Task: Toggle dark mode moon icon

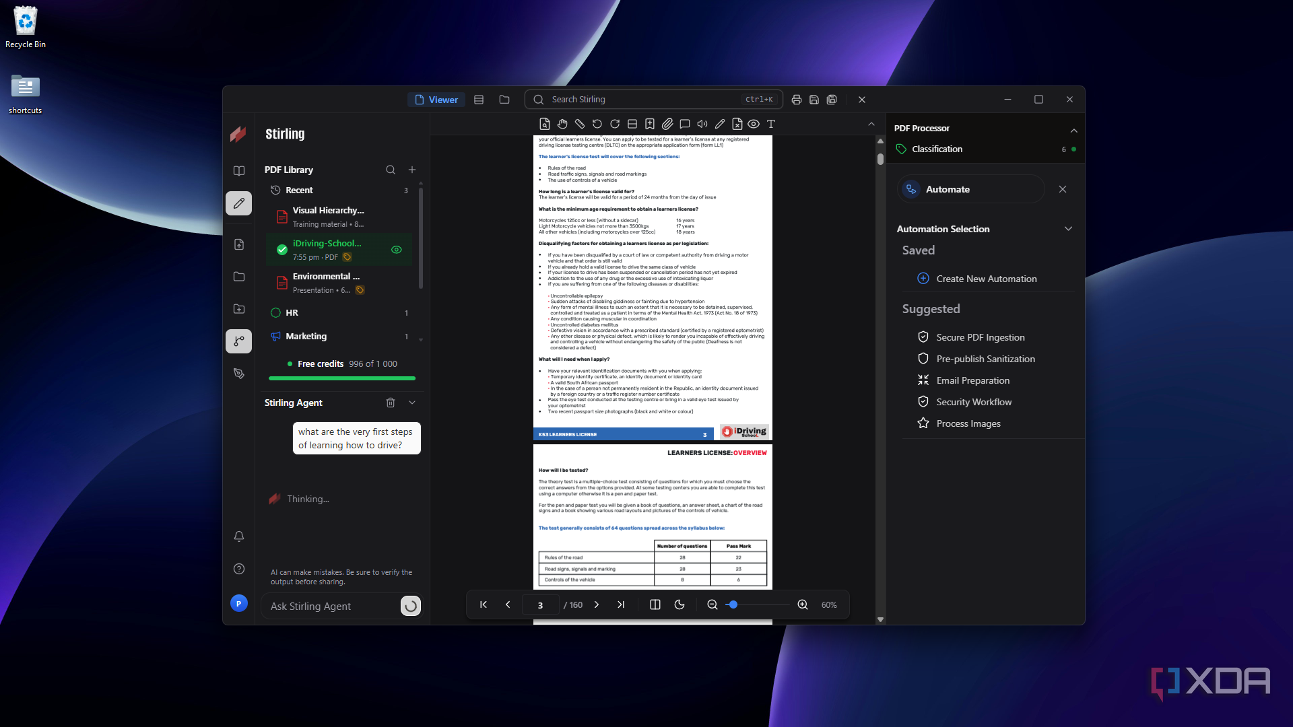Action: pos(679,604)
